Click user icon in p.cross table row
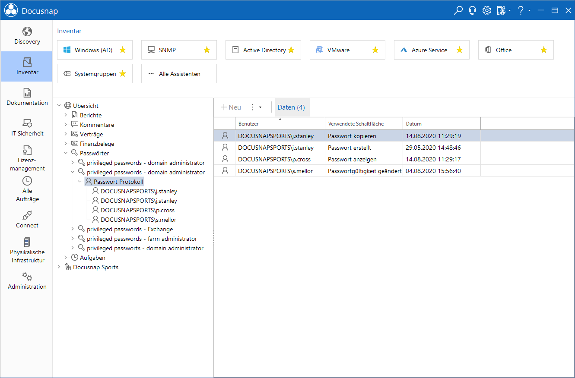This screenshot has width=575, height=378. [x=225, y=159]
